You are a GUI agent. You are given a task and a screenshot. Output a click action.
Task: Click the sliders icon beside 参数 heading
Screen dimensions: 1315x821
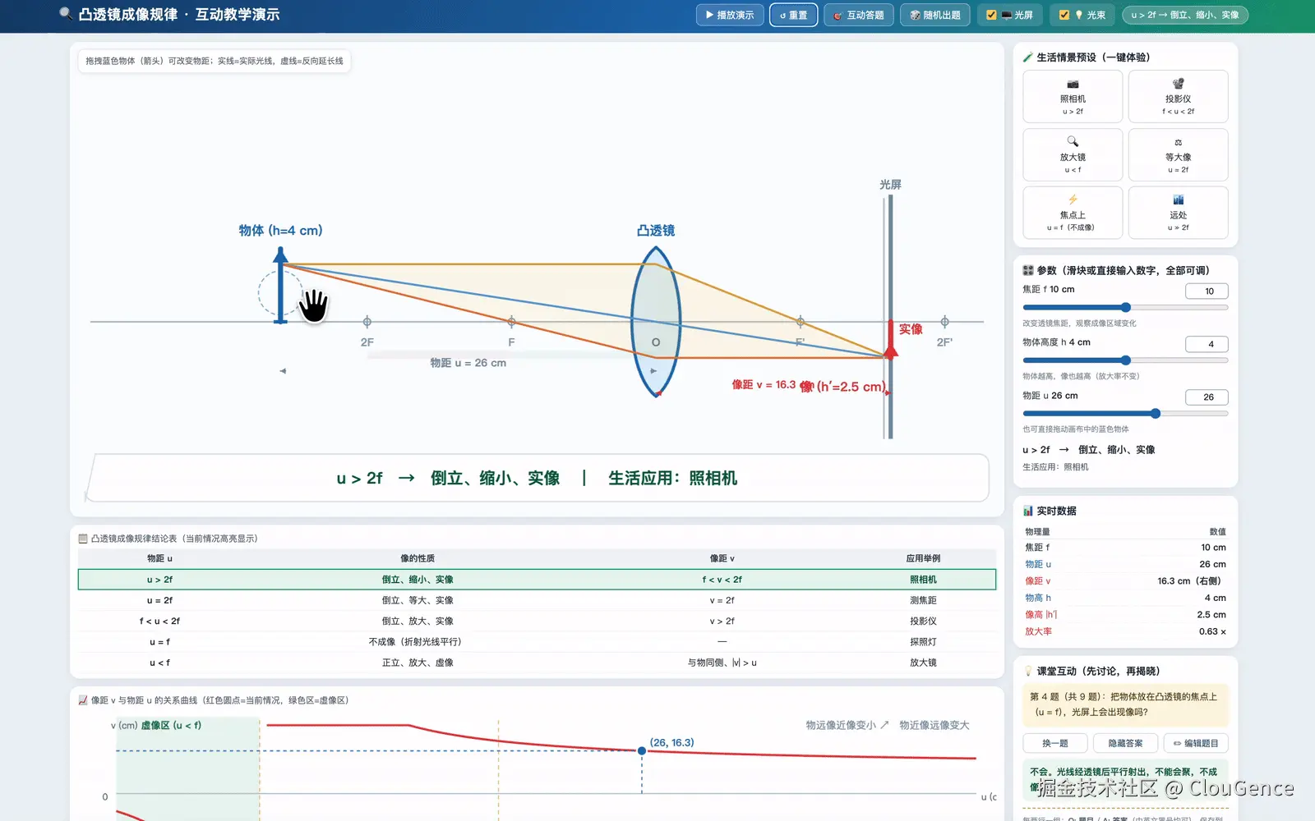pos(1028,270)
